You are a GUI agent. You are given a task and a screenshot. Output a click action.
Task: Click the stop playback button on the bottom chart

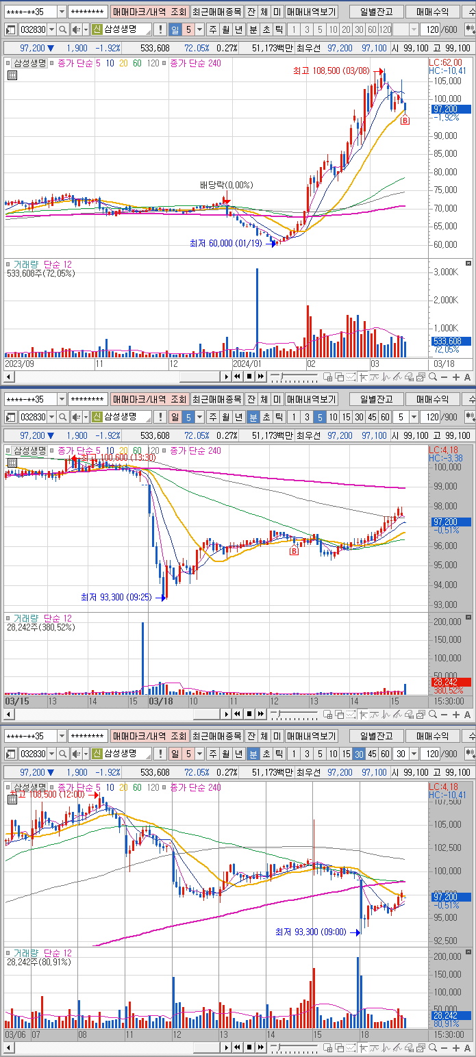click(x=249, y=1048)
